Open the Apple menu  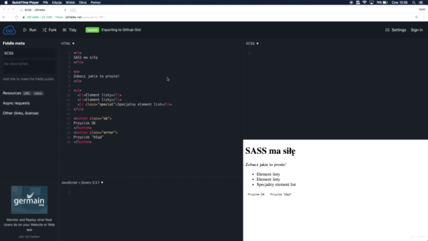point(6,3)
